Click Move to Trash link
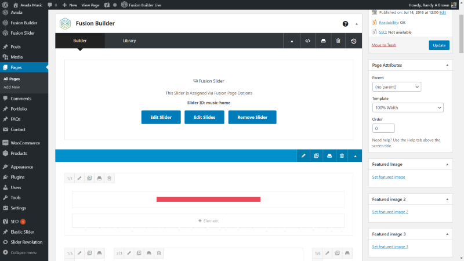Screen dimensions: 464x261 (384, 45)
